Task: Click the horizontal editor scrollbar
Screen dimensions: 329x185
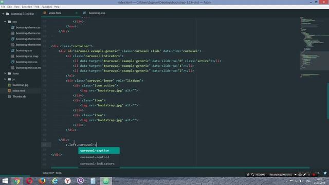Action: coord(180,168)
